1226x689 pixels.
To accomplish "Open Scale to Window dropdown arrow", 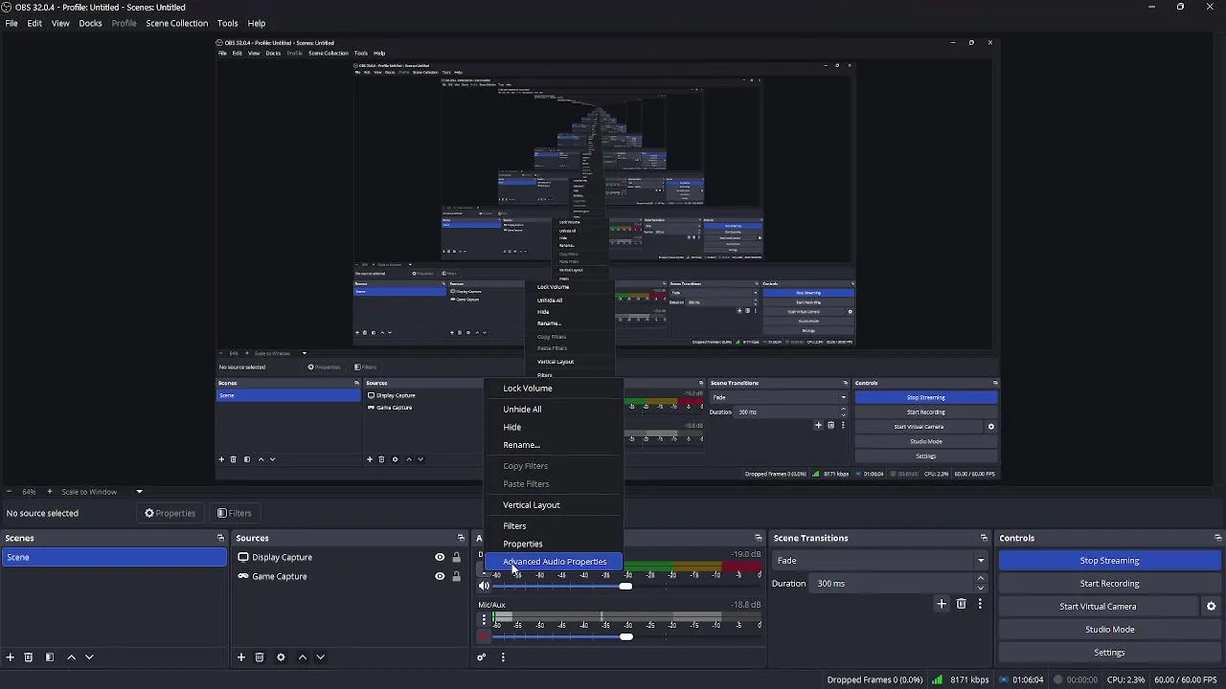I will 139,492.
